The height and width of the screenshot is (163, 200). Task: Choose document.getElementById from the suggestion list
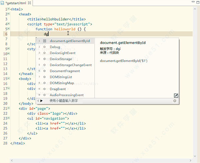pyautogui.click(x=70, y=41)
